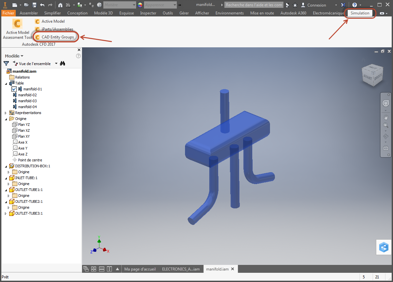Click the satellite communication center icon

[287, 5]
